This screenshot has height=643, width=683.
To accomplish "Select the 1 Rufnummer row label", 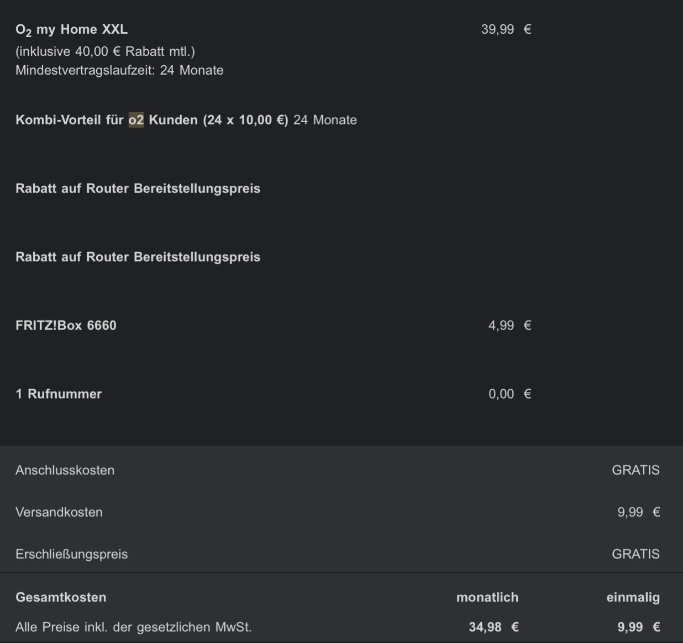I will coord(59,394).
